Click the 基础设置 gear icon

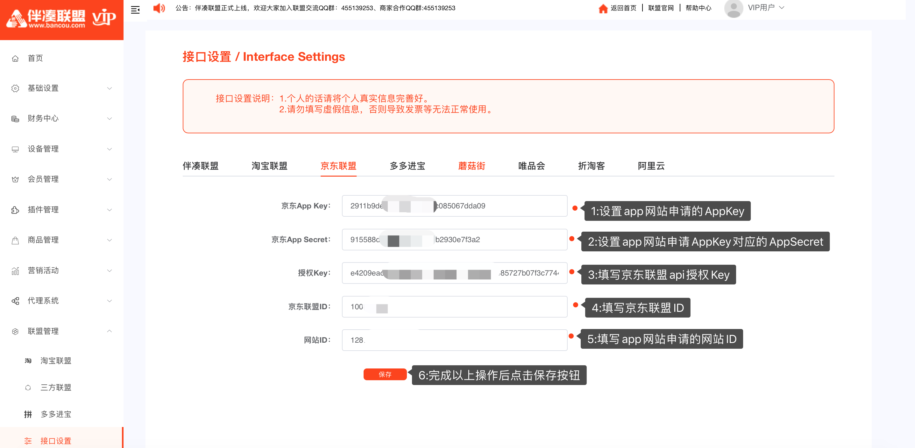click(x=15, y=88)
